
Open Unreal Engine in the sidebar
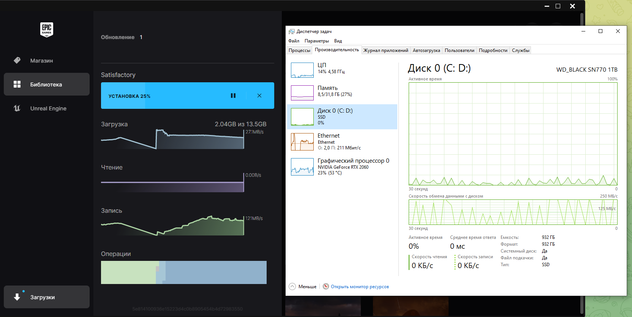point(47,108)
